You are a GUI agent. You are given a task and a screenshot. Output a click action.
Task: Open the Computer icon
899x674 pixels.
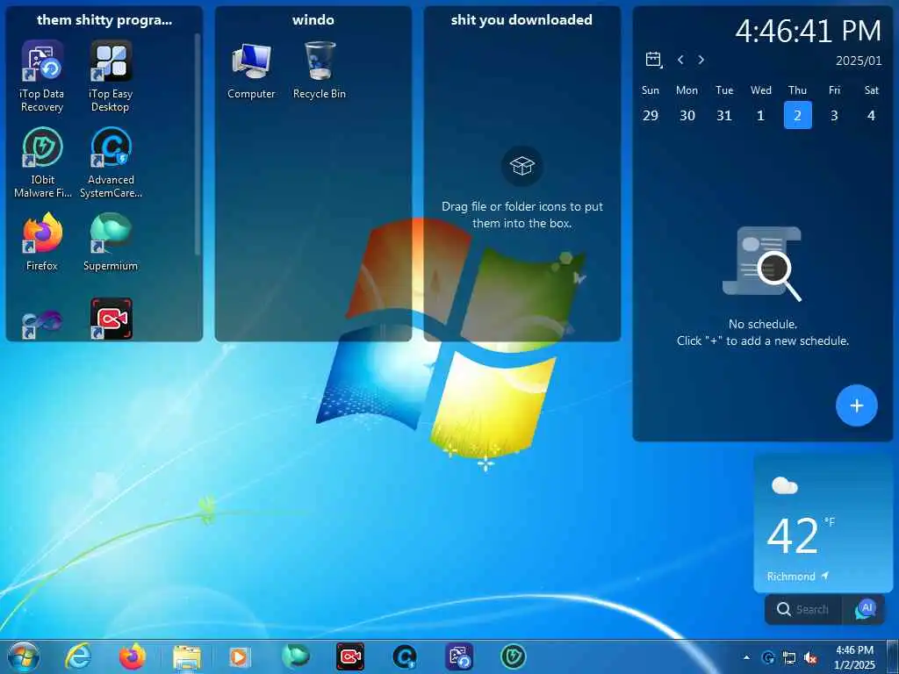click(251, 70)
